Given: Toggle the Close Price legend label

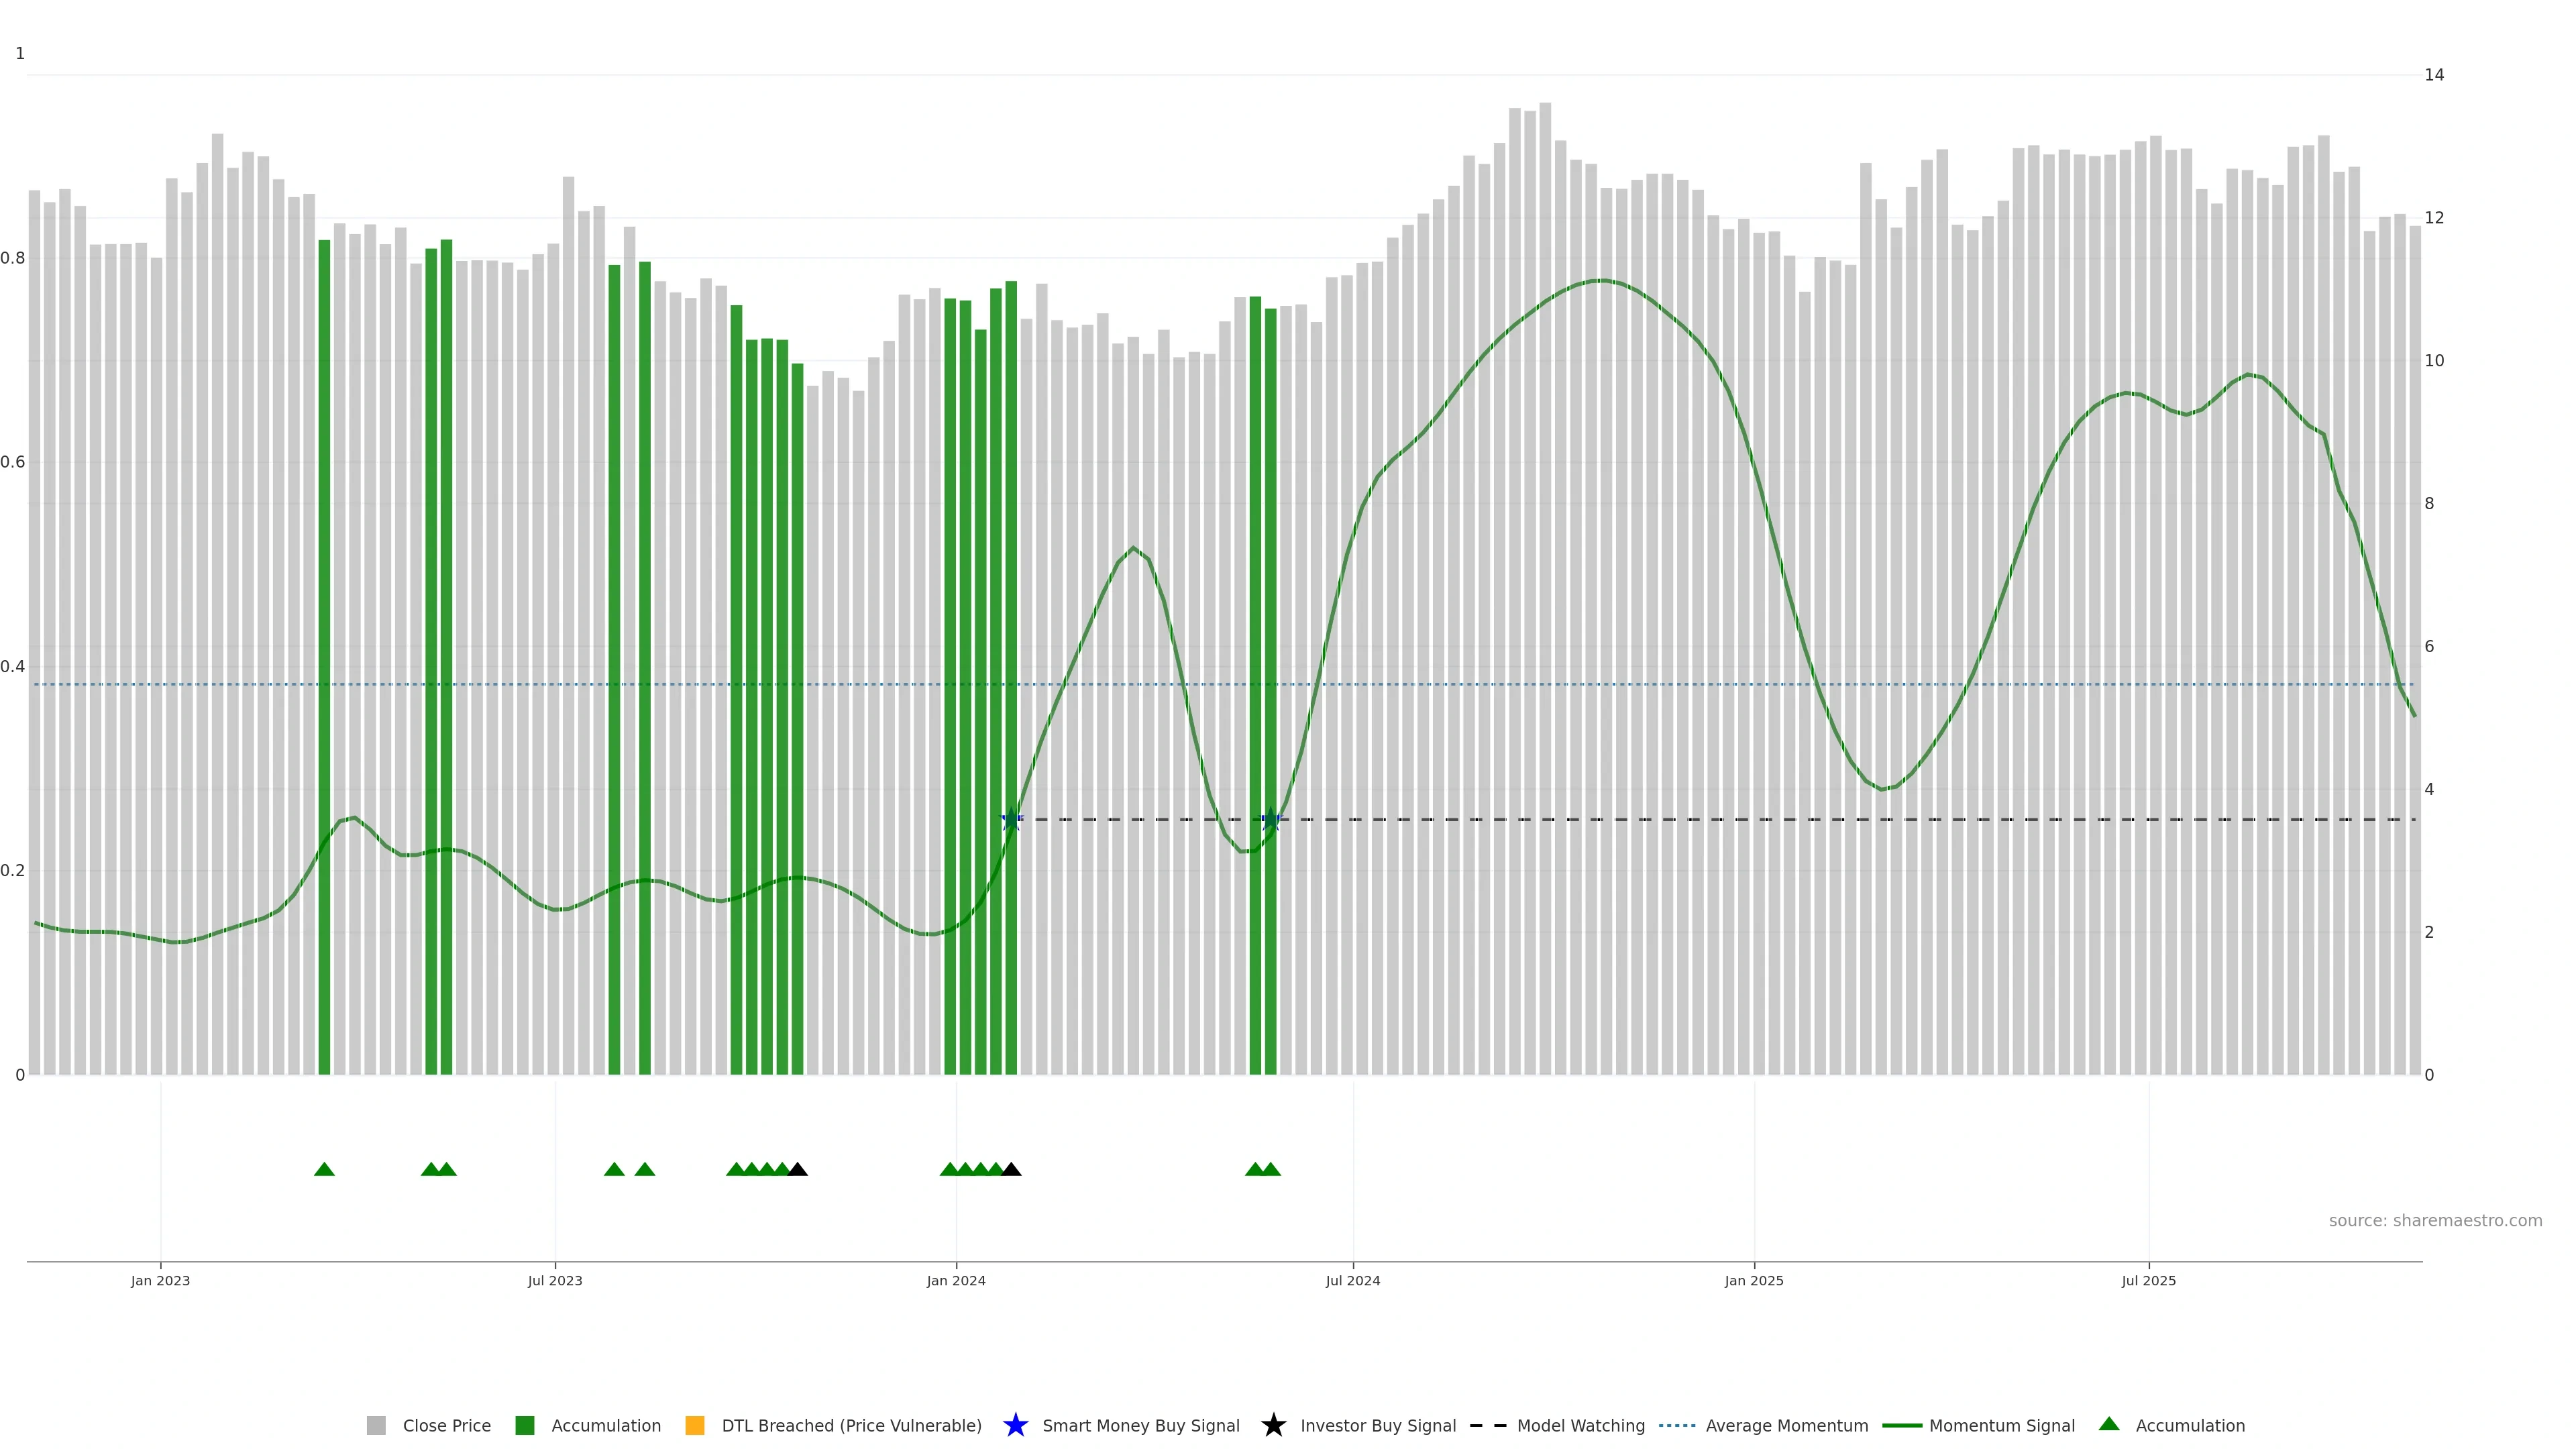Looking at the screenshot, I should click(446, 1426).
